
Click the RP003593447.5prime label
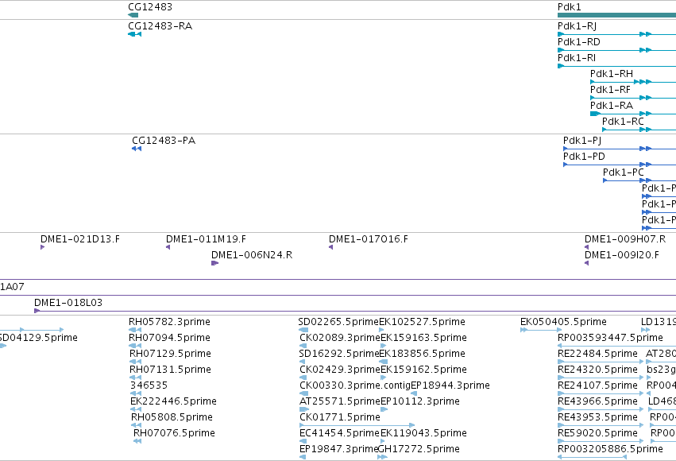(610, 338)
